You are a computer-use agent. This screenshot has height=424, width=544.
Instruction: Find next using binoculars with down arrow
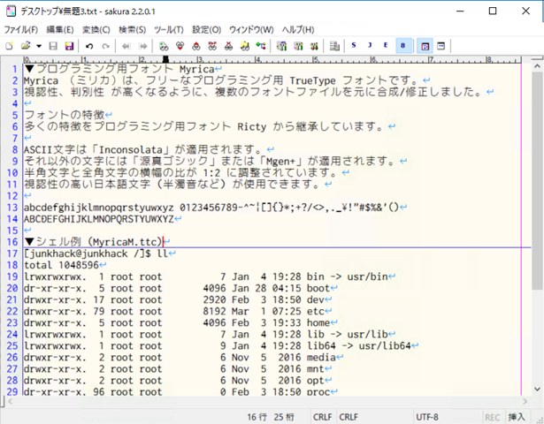pyautogui.click(x=180, y=46)
